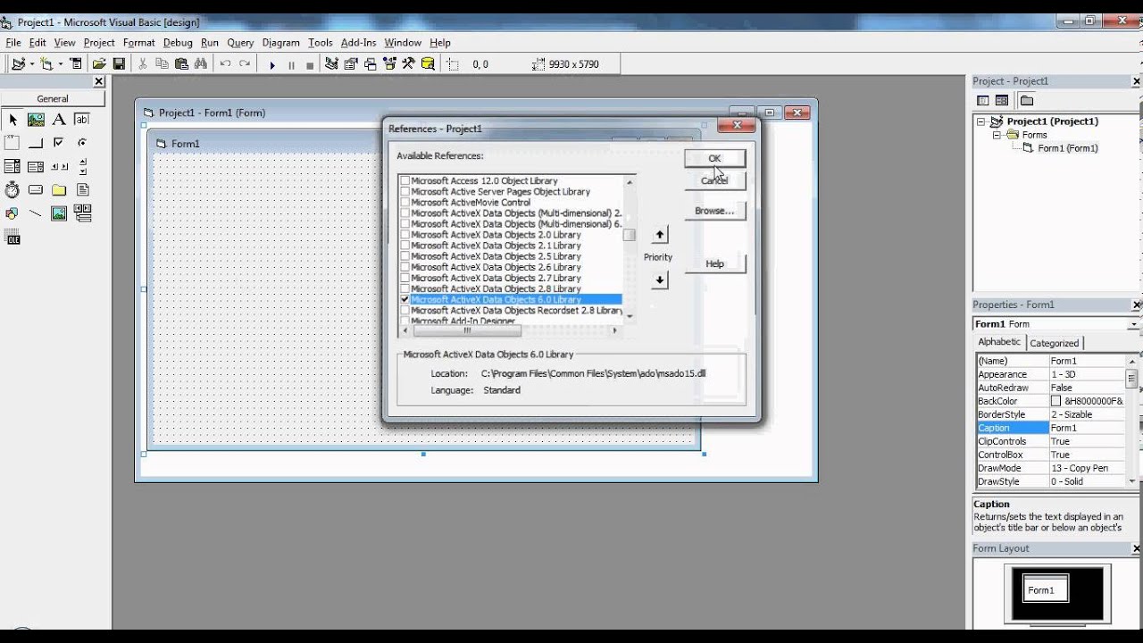Click the BackColor property color swatch
The height and width of the screenshot is (643, 1143).
click(1056, 402)
